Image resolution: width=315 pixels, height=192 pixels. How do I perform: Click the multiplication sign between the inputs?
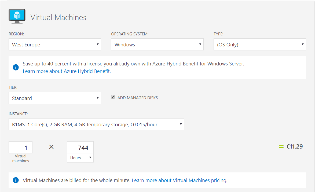[x=52, y=147]
